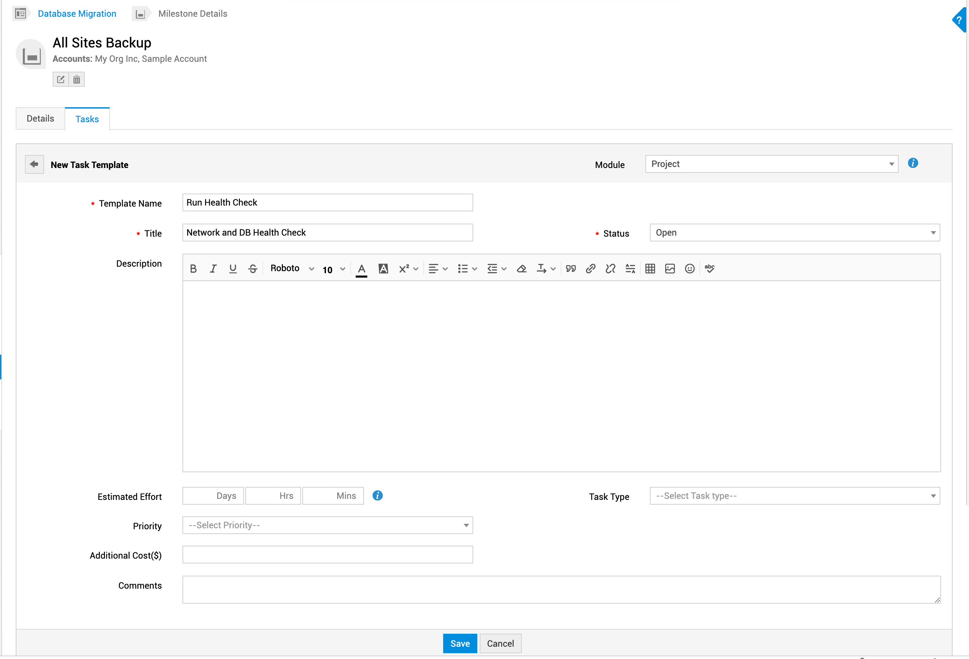The width and height of the screenshot is (969, 659).
Task: Click the edit milestone pencil icon
Action: (61, 80)
